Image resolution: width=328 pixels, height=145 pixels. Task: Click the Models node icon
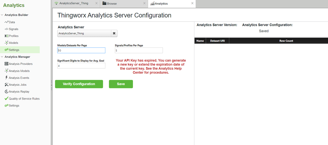point(6,43)
